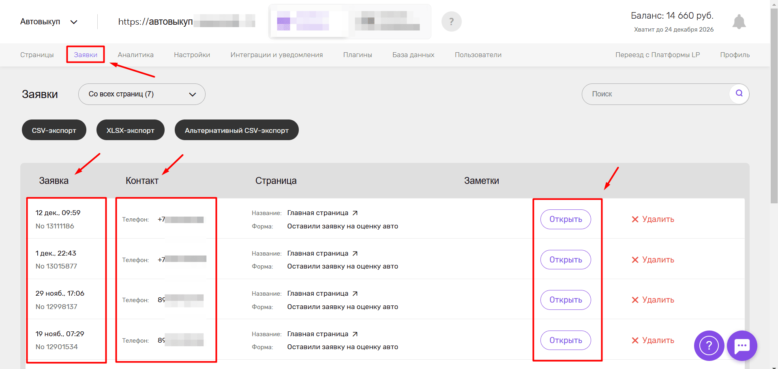Click the XLSX-экспорт button

click(x=131, y=130)
